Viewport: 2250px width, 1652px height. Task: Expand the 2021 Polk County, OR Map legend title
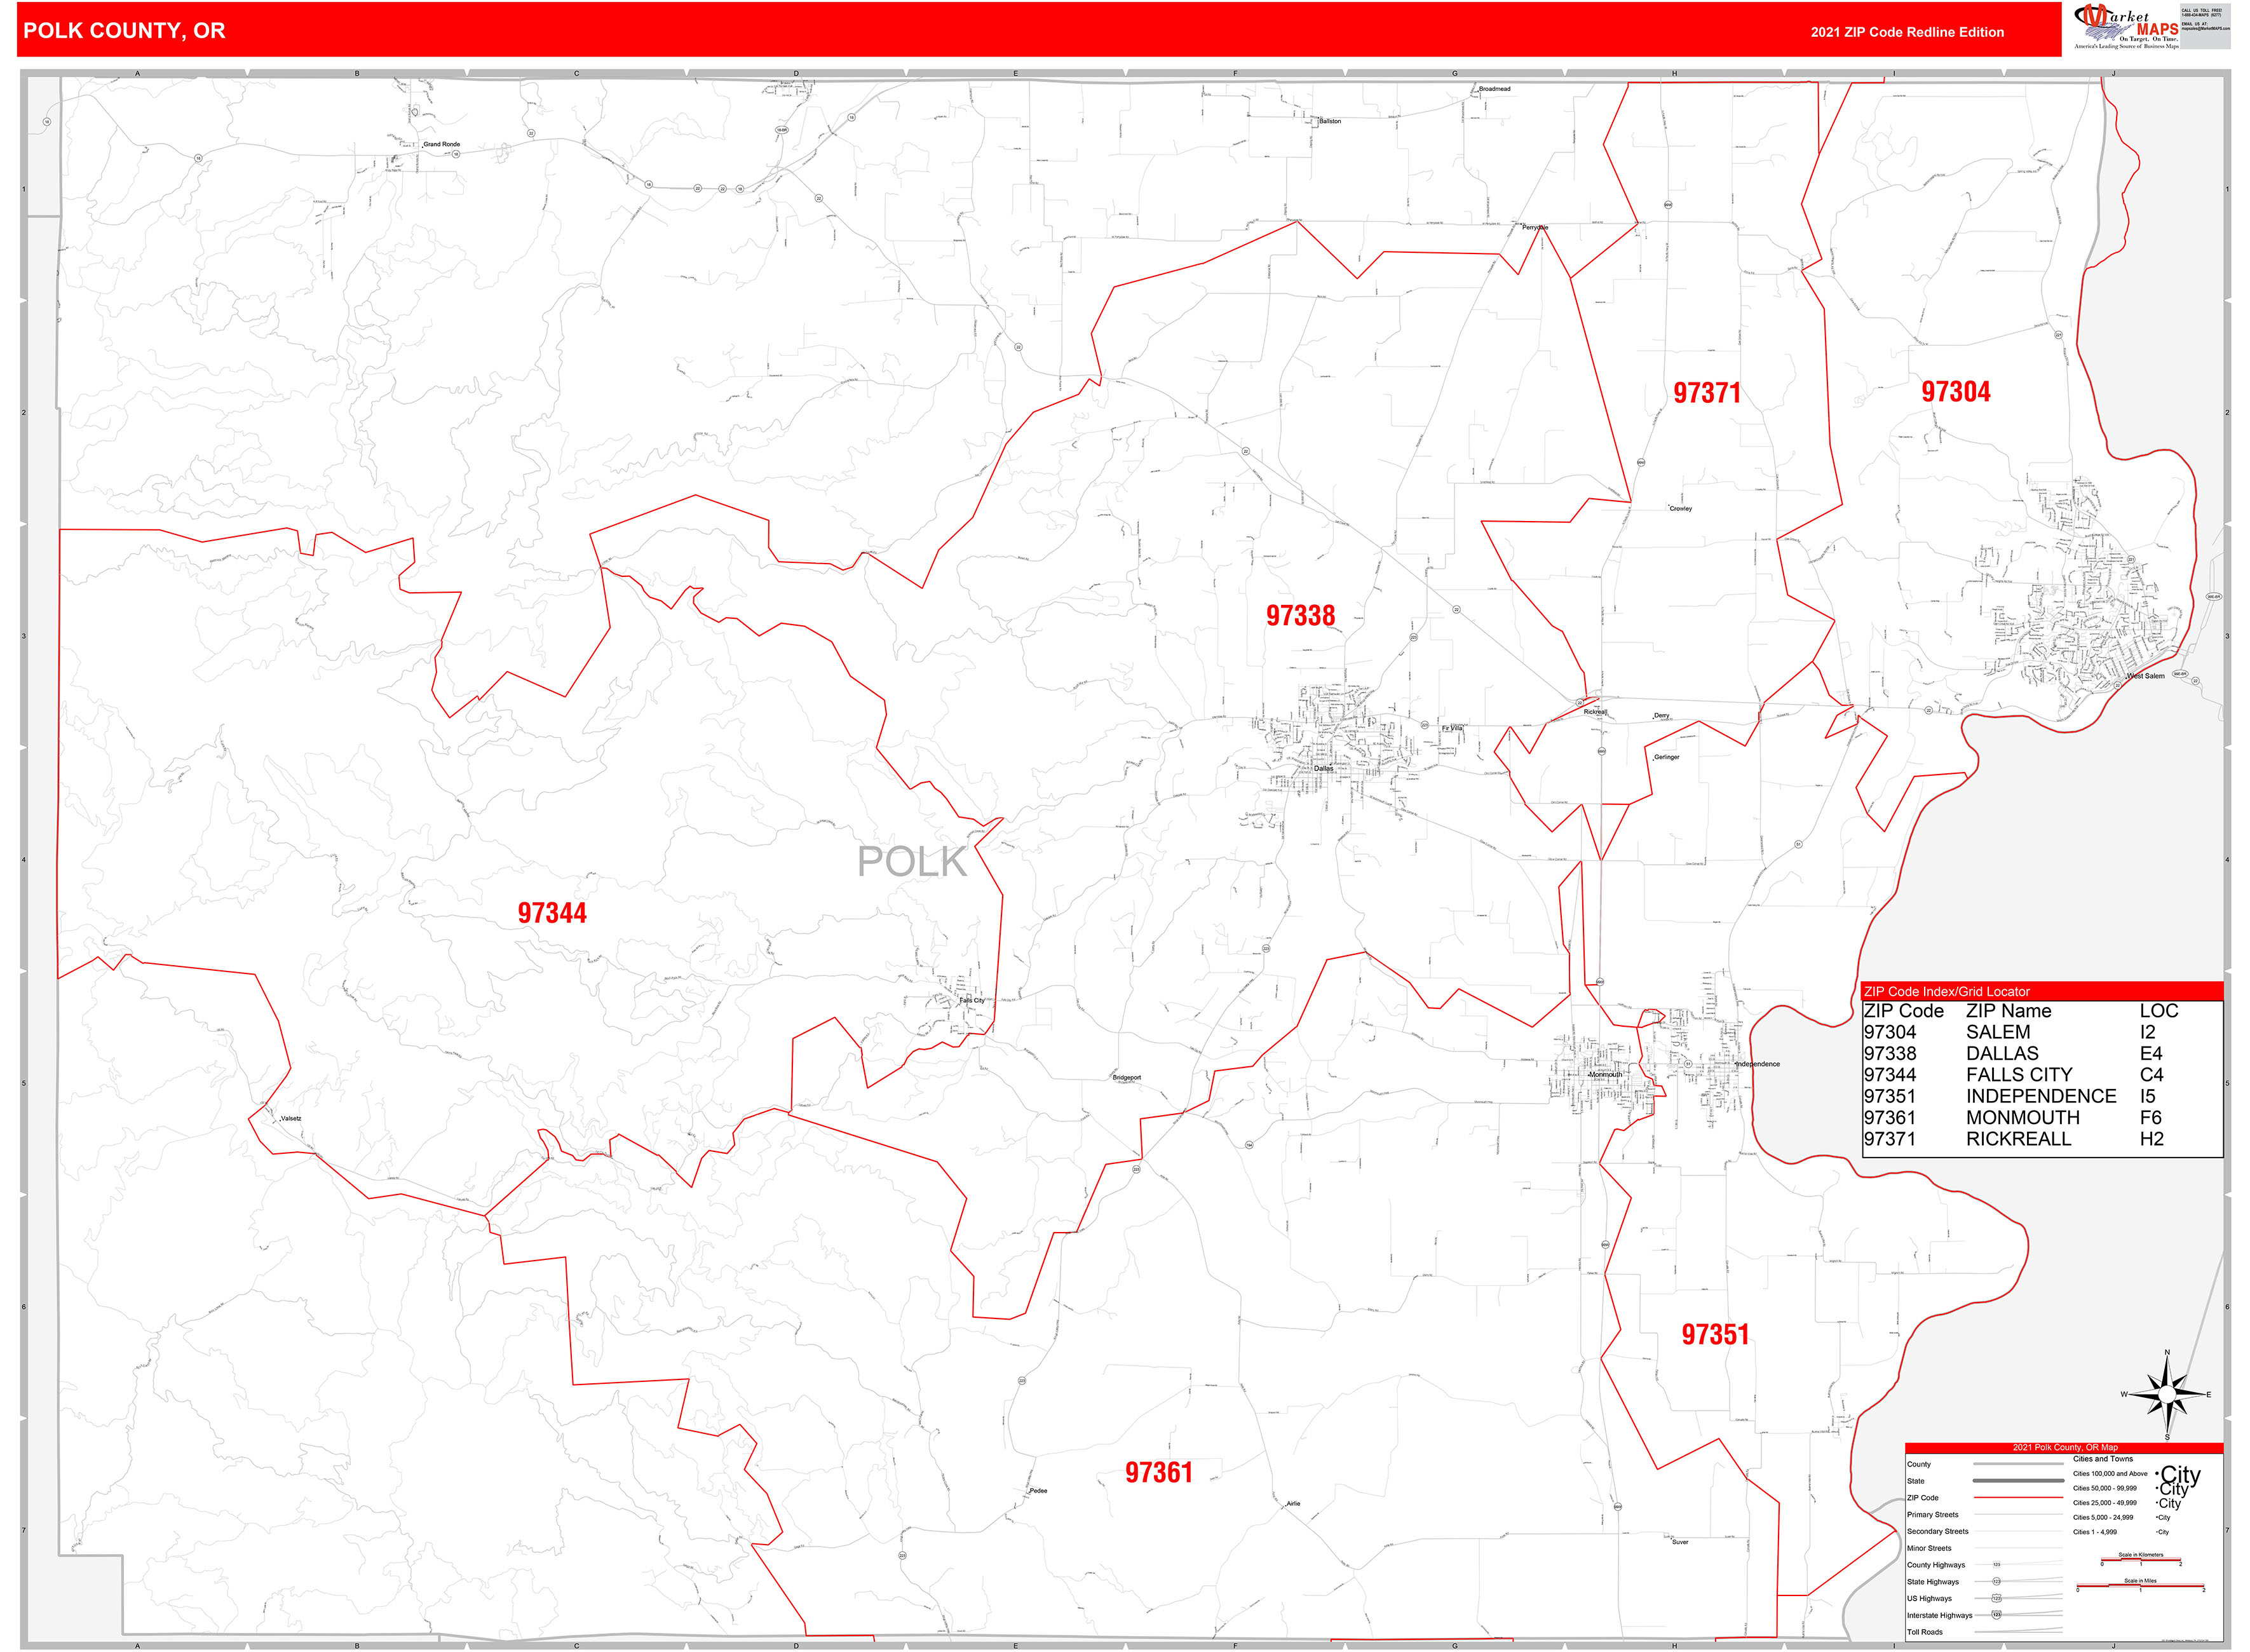[2065, 1447]
